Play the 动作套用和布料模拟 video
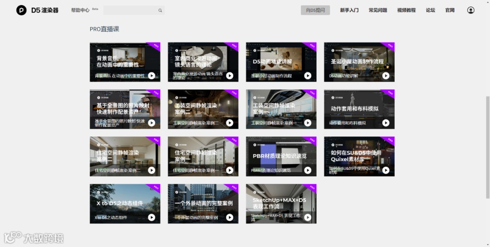Viewport: 490px width, 247px height. tap(386, 123)
